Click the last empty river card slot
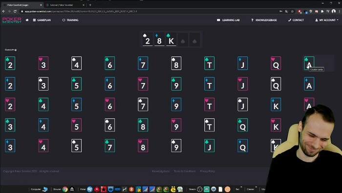The image size is (342, 193). [x=194, y=40]
